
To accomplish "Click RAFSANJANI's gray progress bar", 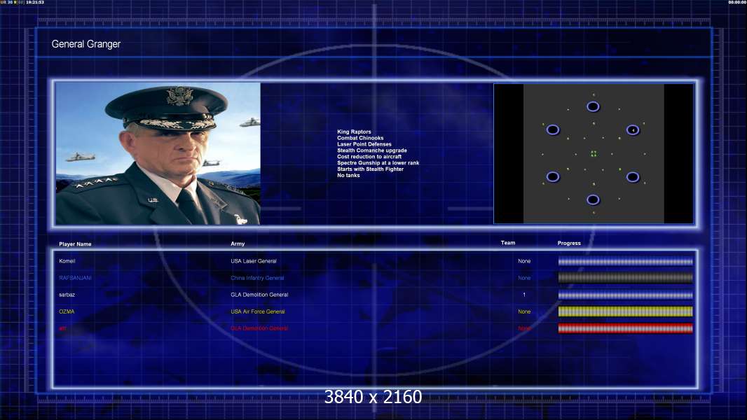I will coord(626,278).
